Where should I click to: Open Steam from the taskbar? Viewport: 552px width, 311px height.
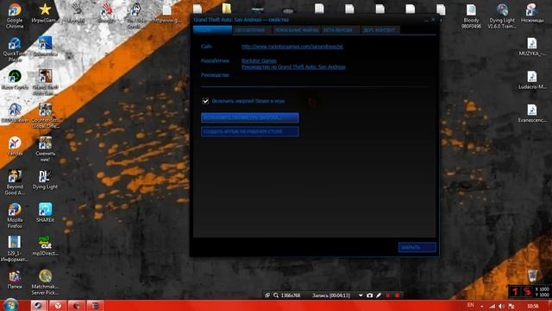pyautogui.click(x=38, y=306)
